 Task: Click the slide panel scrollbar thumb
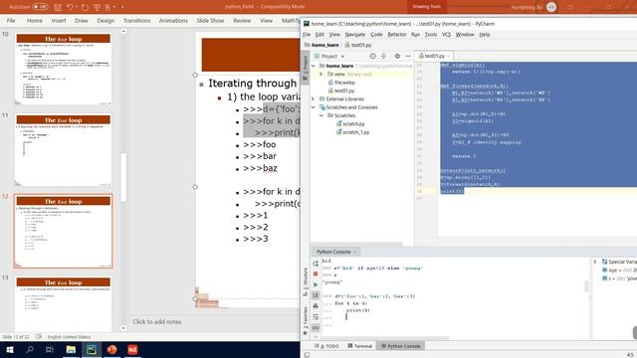[x=123, y=177]
